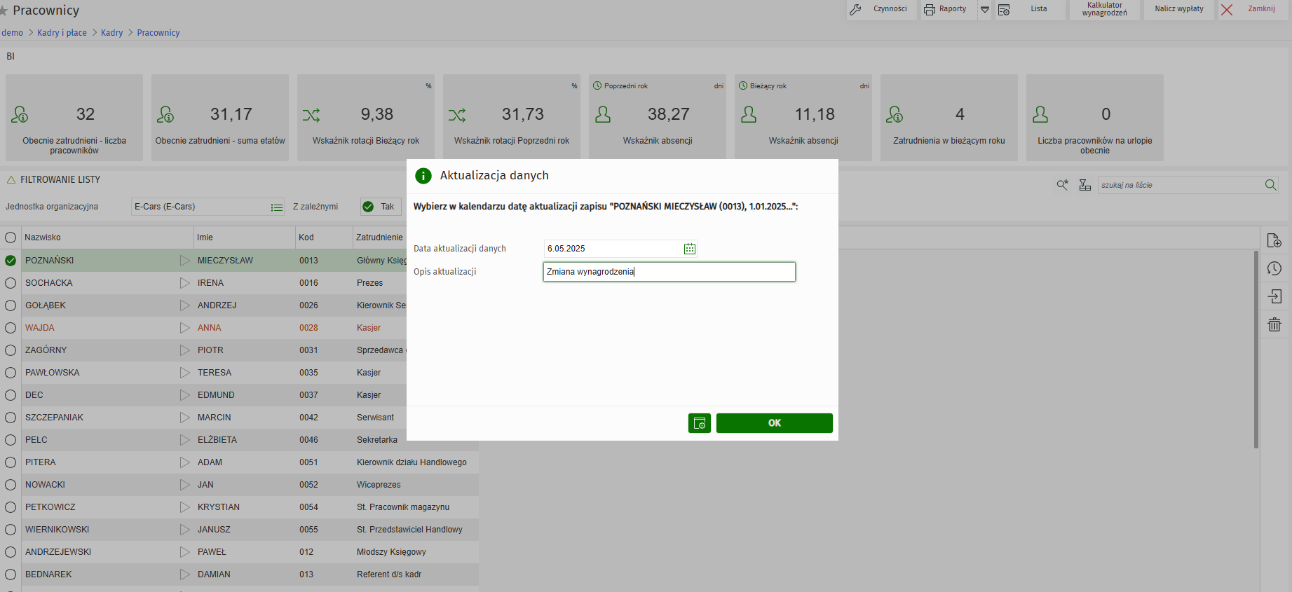Screen dimensions: 1292x592
Task: Go to Kadry i płace breadcrumb link
Action: 62,33
